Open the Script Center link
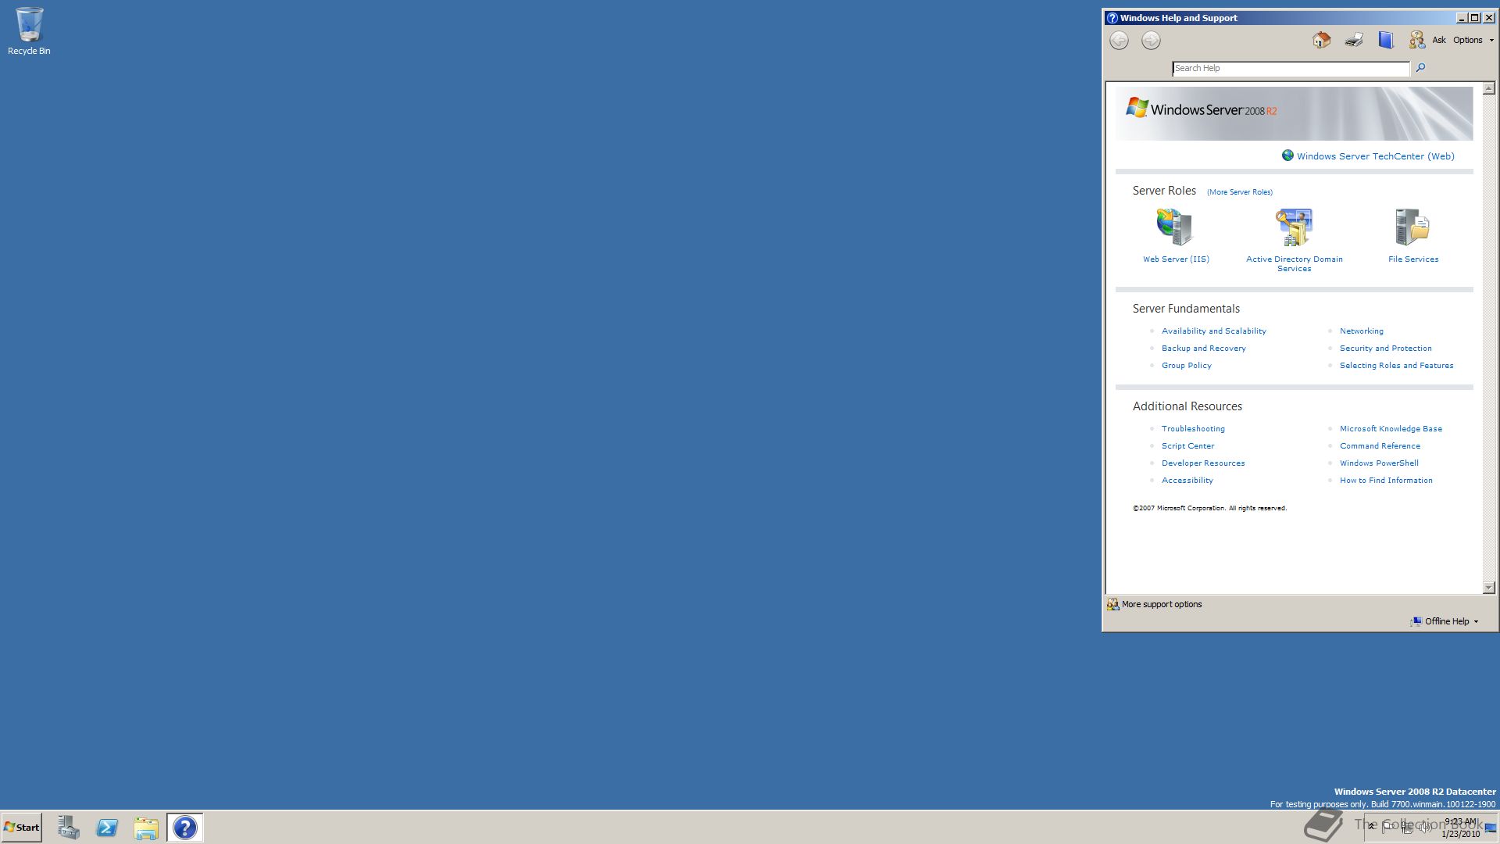The image size is (1500, 844). [1187, 446]
